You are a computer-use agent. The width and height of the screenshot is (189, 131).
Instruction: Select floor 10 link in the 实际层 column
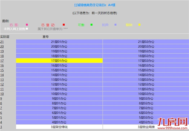pos(2,94)
